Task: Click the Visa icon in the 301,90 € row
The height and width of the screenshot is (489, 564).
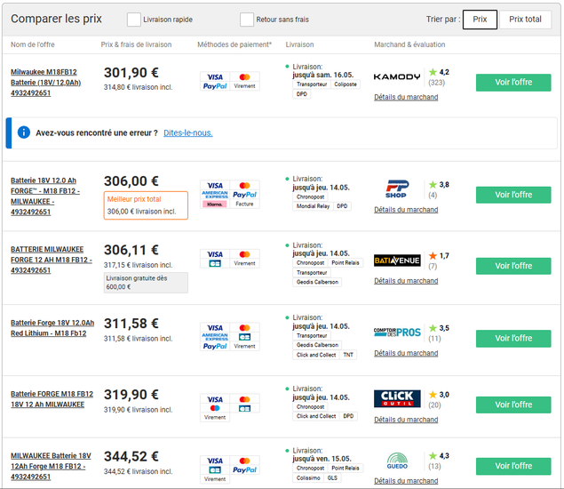Action: pyautogui.click(x=215, y=77)
